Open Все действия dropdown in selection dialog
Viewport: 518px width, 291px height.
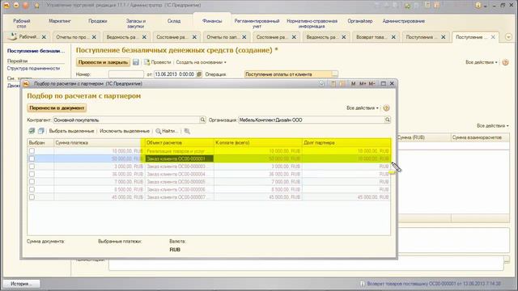[x=363, y=108]
